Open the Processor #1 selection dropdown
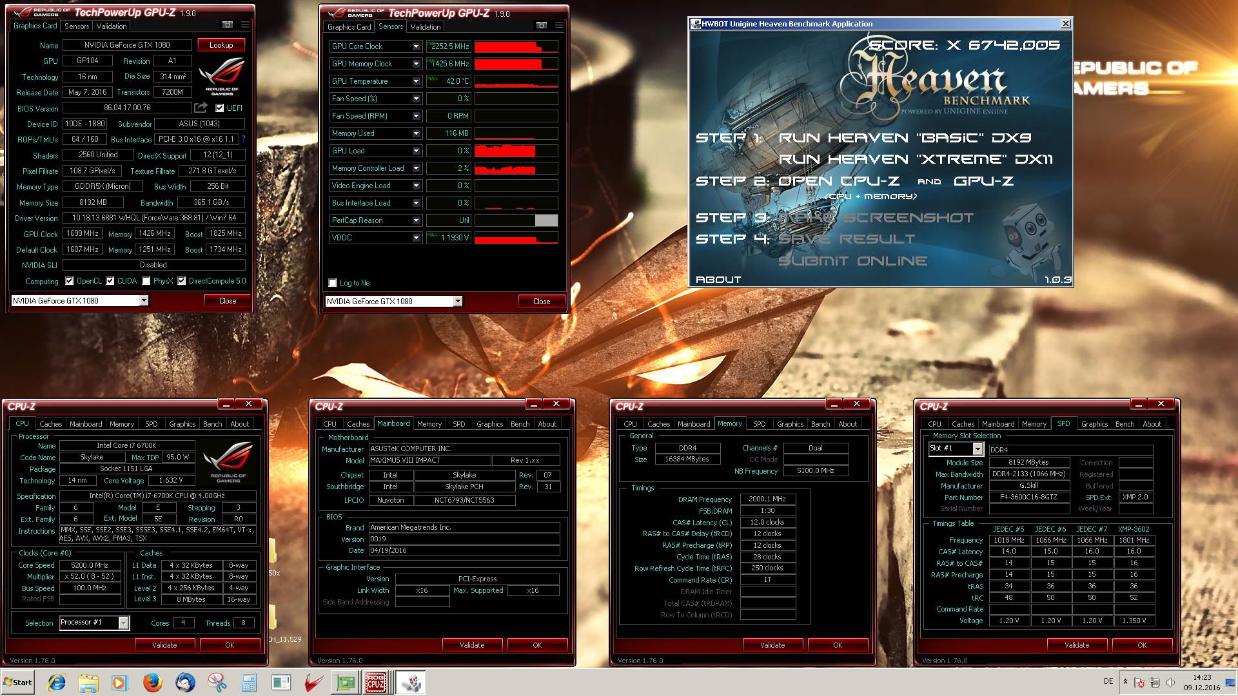 click(123, 623)
